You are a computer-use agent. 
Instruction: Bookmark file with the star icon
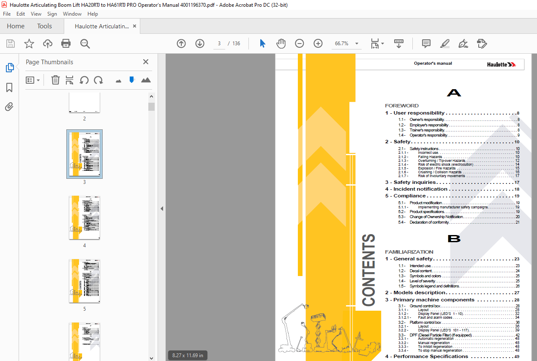coord(29,44)
